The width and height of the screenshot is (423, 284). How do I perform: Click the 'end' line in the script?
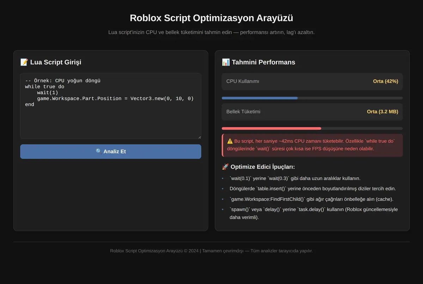coord(30,105)
